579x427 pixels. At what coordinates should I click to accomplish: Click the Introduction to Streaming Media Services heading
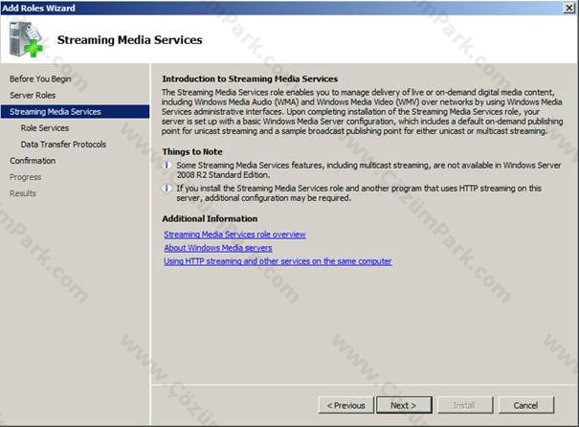[x=250, y=79]
